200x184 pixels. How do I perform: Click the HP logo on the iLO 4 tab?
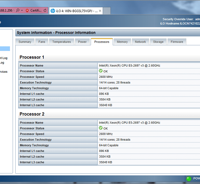[53, 11]
